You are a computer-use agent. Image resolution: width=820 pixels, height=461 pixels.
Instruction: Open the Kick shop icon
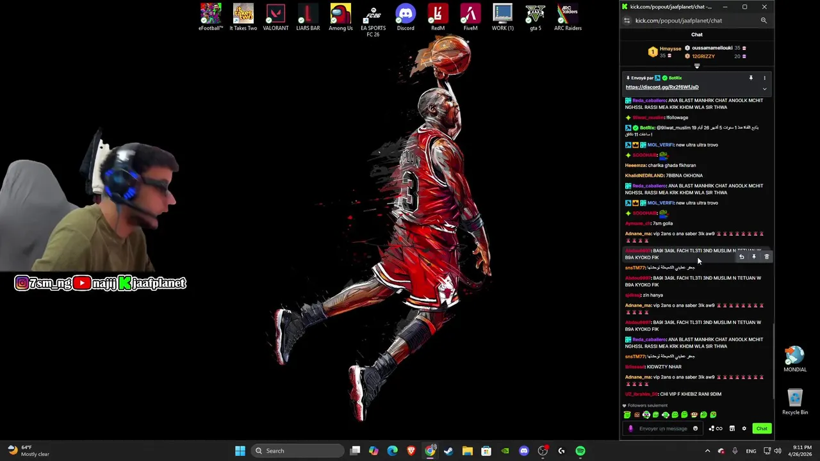[732, 429]
